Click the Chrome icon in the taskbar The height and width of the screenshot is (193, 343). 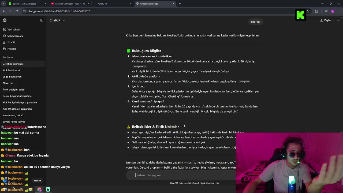pos(39,190)
